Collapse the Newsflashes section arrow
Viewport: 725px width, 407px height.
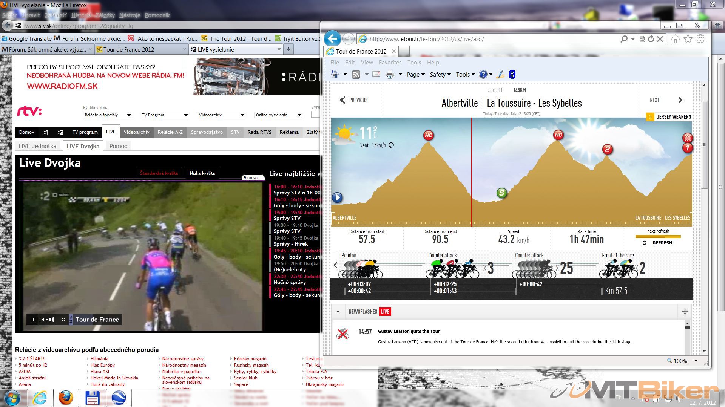[x=338, y=312]
